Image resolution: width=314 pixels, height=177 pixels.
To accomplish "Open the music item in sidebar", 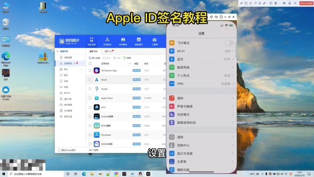I will (64, 75).
